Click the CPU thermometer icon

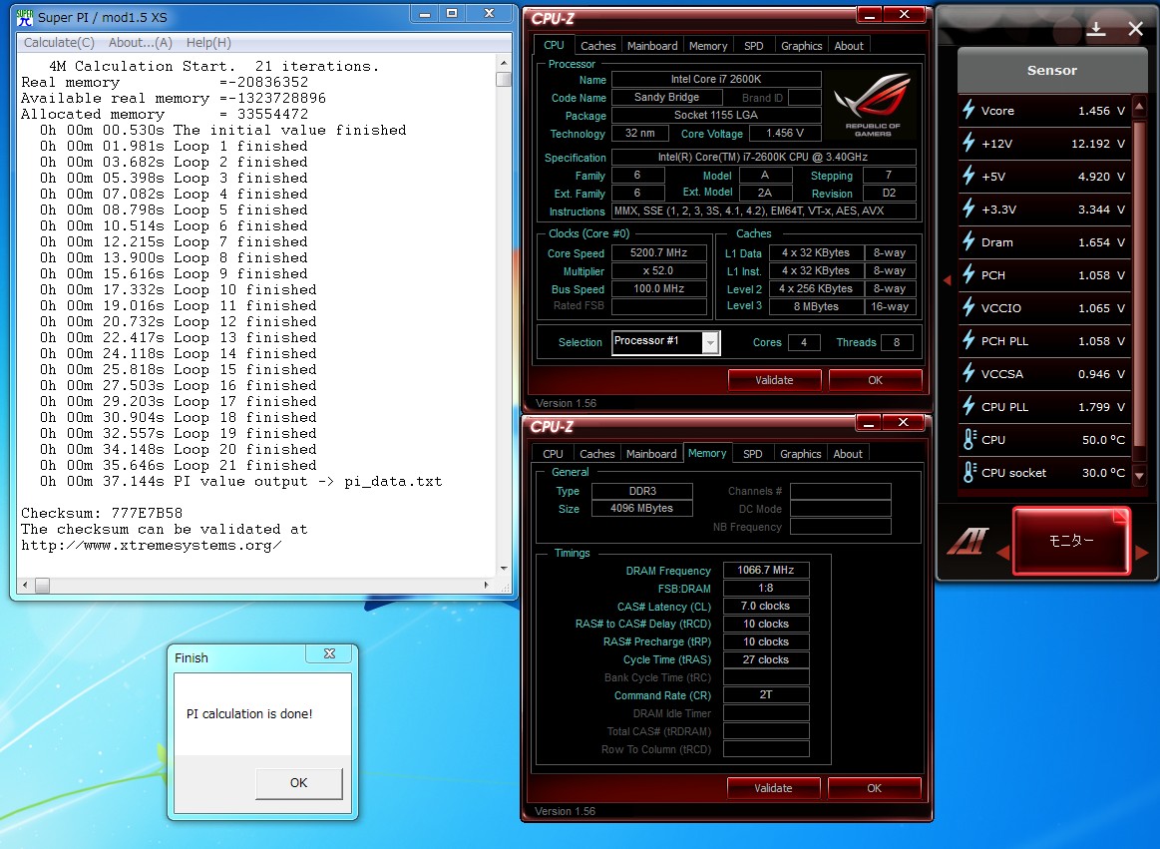click(x=968, y=440)
